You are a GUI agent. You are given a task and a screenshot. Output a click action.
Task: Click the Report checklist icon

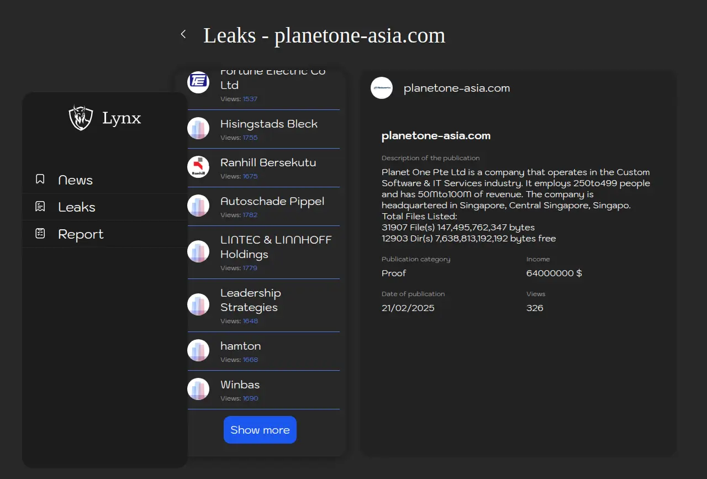click(40, 234)
